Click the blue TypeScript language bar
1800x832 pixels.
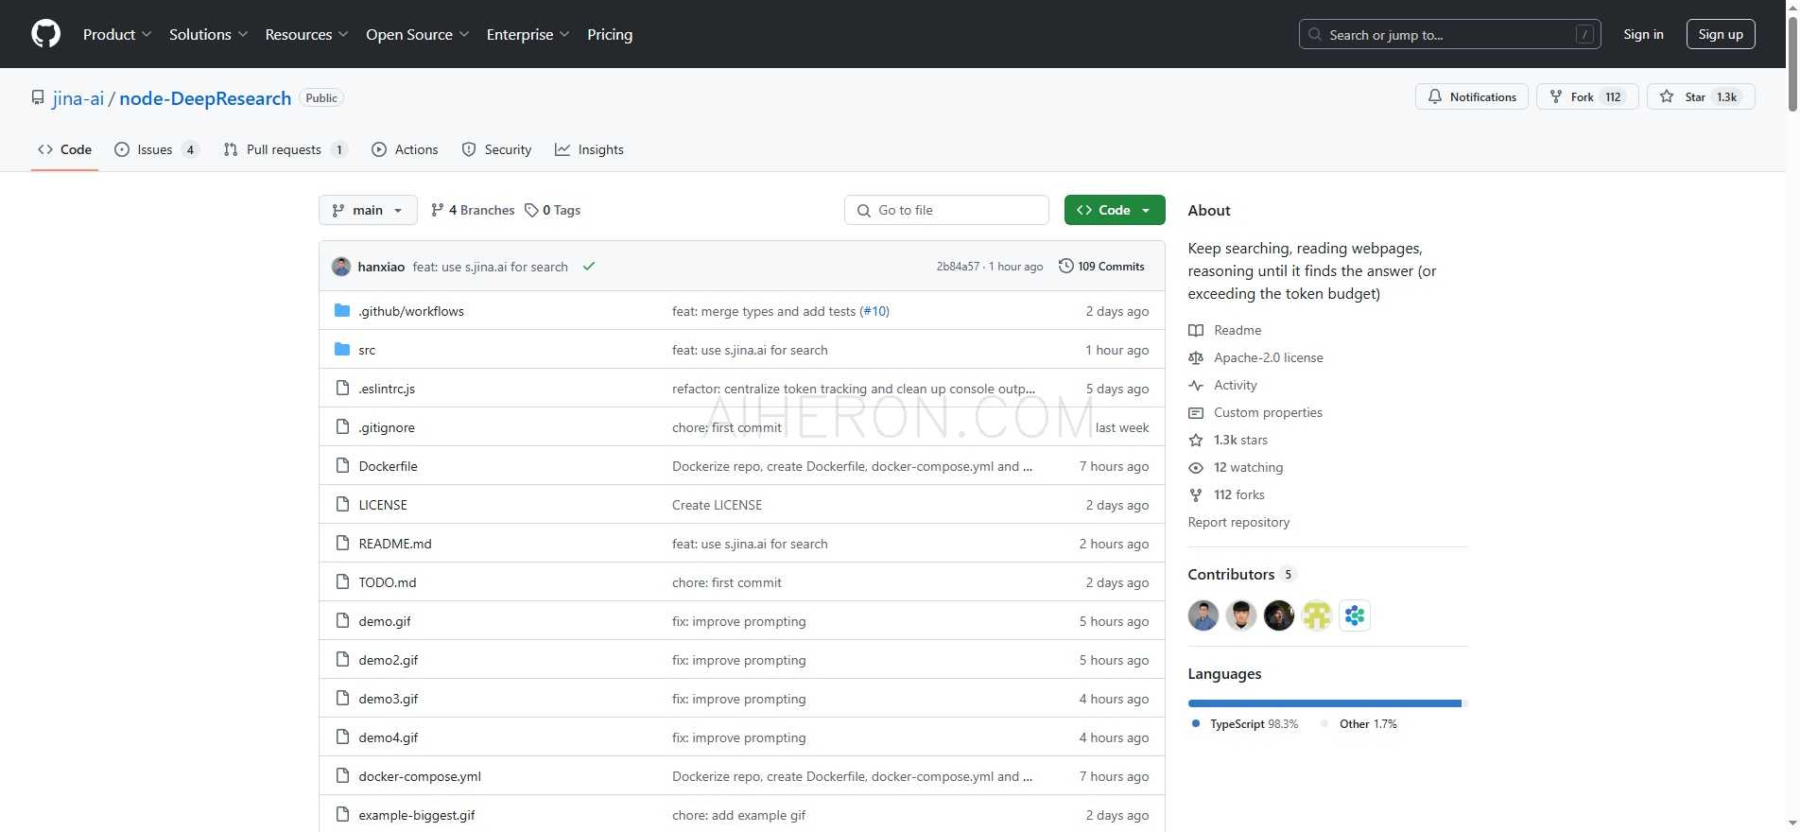coord(1324,703)
